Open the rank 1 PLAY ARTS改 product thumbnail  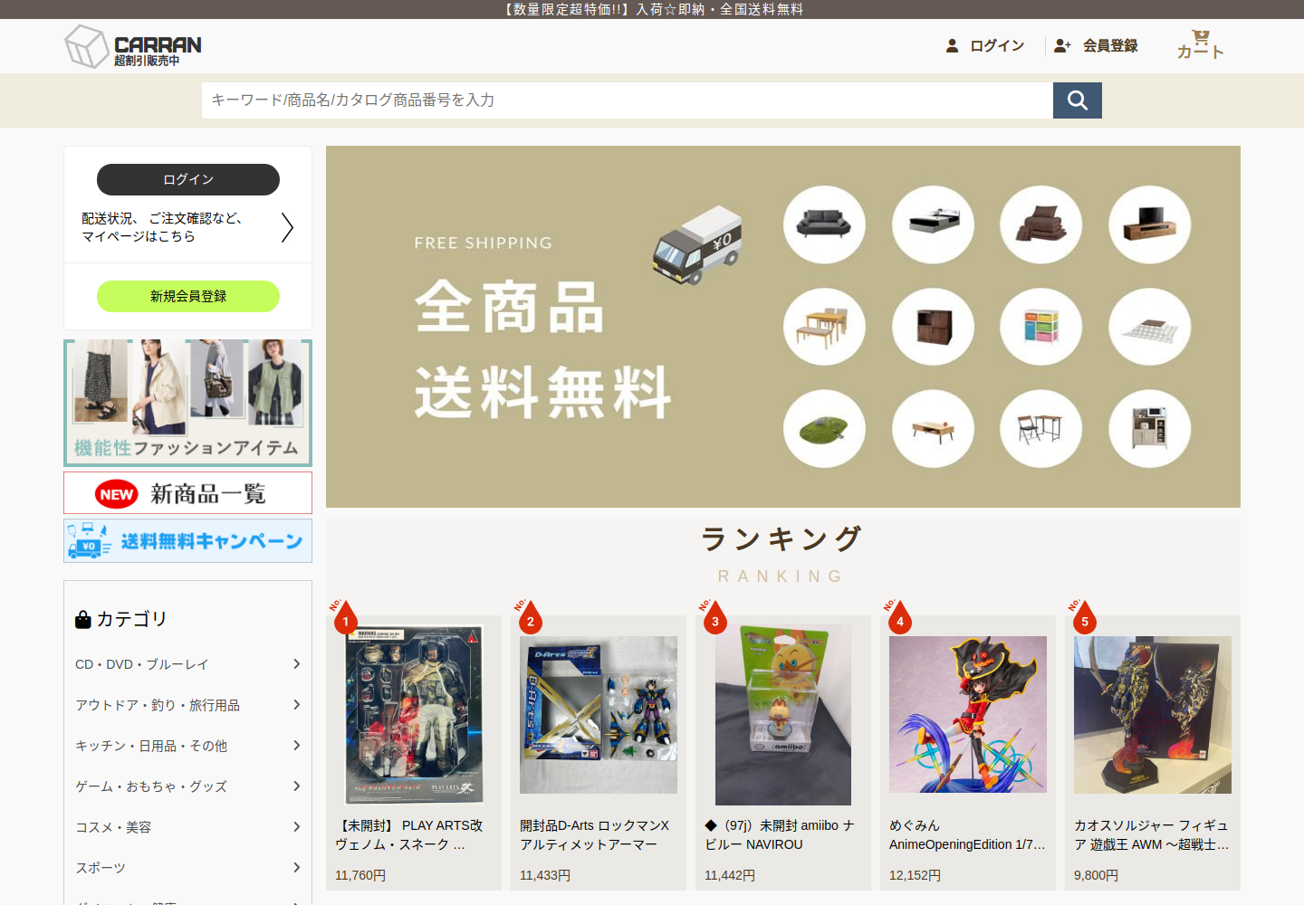pos(414,715)
